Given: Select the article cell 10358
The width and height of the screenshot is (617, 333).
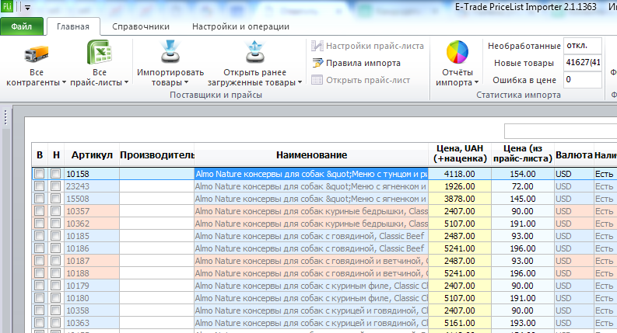Looking at the screenshot, I should [x=92, y=310].
